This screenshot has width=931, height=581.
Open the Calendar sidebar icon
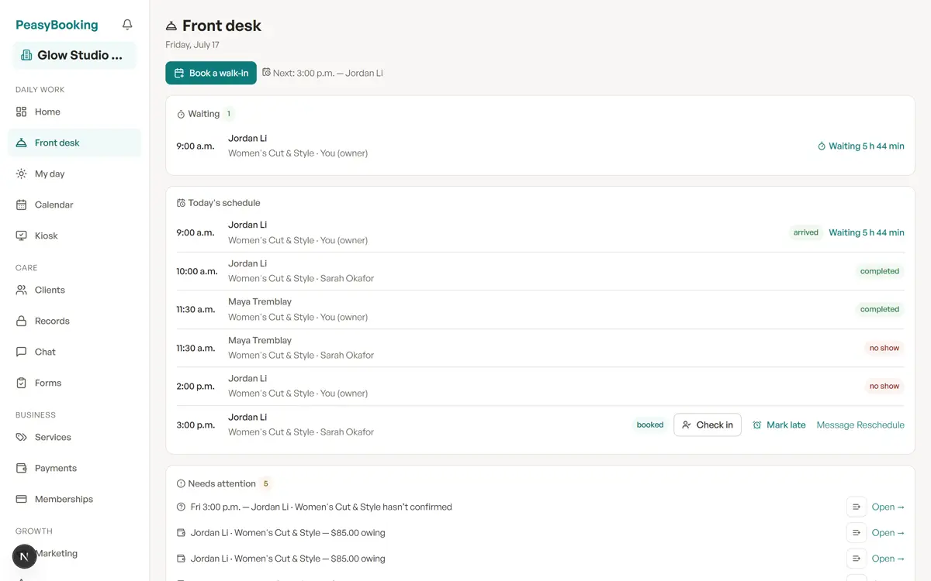[22, 205]
